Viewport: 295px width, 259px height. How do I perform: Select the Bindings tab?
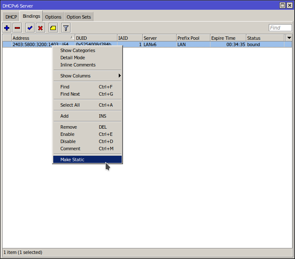pyautogui.click(x=31, y=16)
